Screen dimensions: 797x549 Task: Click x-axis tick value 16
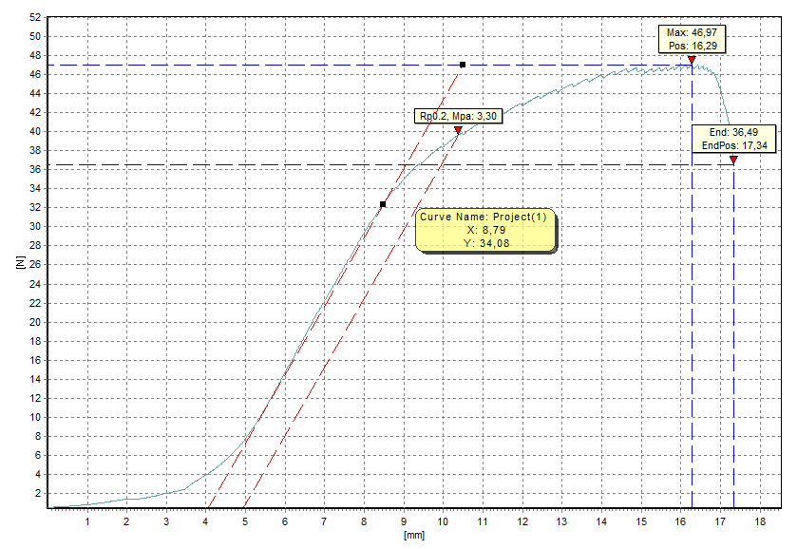[680, 521]
